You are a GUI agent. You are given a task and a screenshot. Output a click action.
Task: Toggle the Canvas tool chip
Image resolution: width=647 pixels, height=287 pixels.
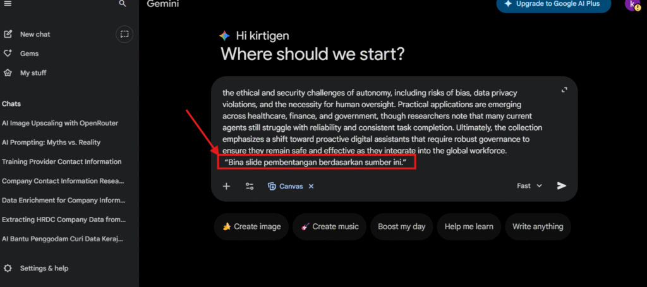point(286,186)
